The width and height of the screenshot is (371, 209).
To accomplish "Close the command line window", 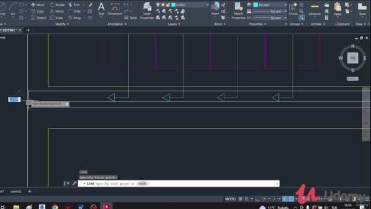I will [68, 183].
